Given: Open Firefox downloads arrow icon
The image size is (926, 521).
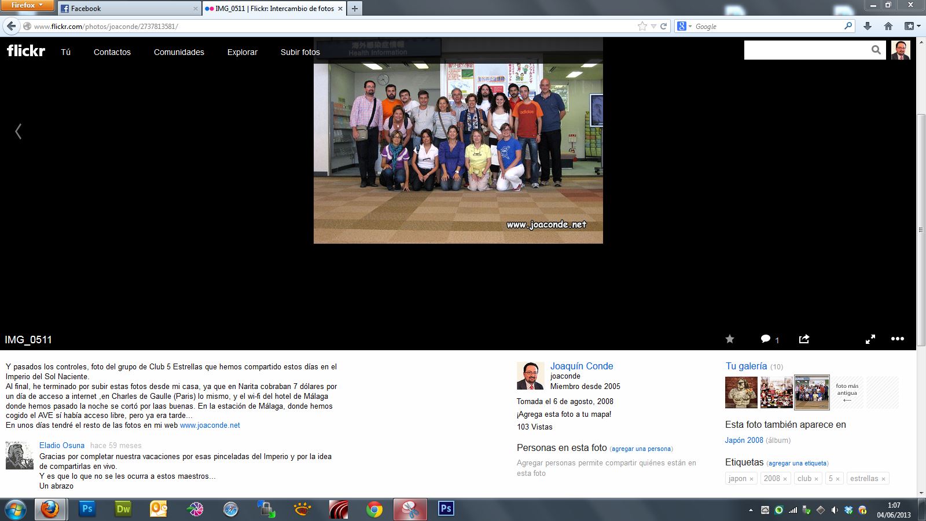Looking at the screenshot, I should click(x=867, y=26).
